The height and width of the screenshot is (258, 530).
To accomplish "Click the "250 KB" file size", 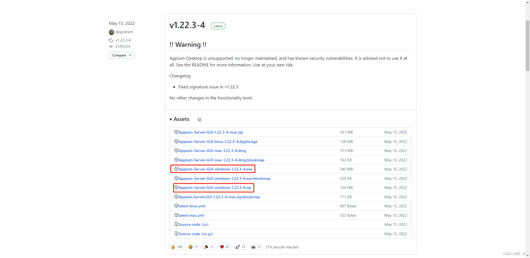I will [x=346, y=179].
